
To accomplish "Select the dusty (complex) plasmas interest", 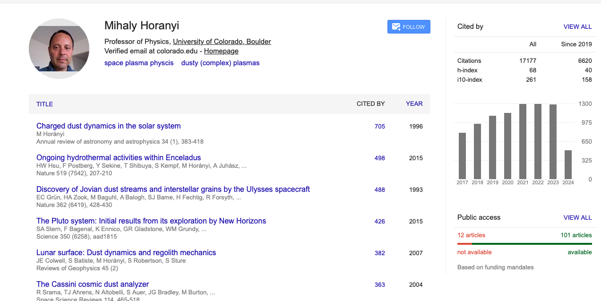I will coord(220,63).
